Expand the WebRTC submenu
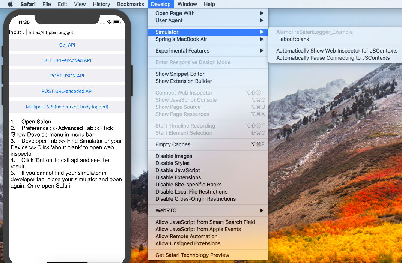Viewport: 402px width, 263px height. 208,210
